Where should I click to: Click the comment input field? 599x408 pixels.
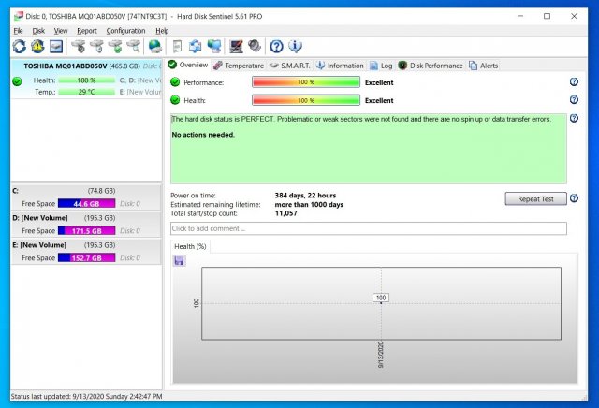(368, 228)
